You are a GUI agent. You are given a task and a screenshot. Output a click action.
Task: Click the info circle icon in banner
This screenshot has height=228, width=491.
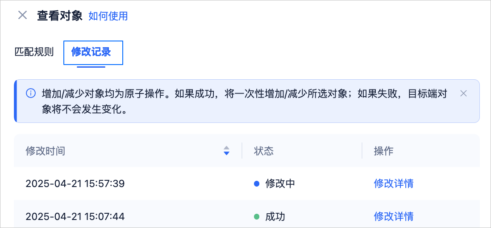[31, 93]
